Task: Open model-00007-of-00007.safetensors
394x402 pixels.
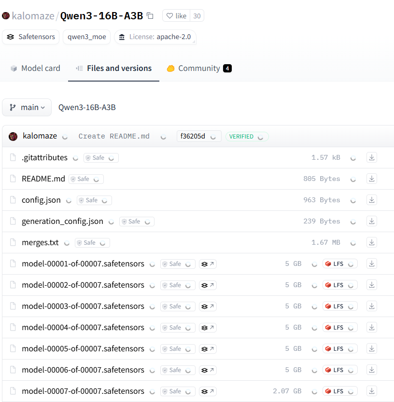Action: point(83,391)
